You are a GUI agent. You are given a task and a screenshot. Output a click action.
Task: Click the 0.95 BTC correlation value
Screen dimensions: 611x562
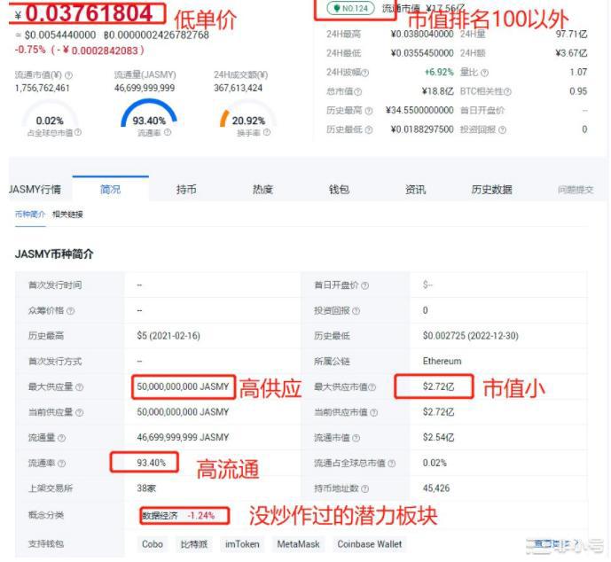point(578,91)
